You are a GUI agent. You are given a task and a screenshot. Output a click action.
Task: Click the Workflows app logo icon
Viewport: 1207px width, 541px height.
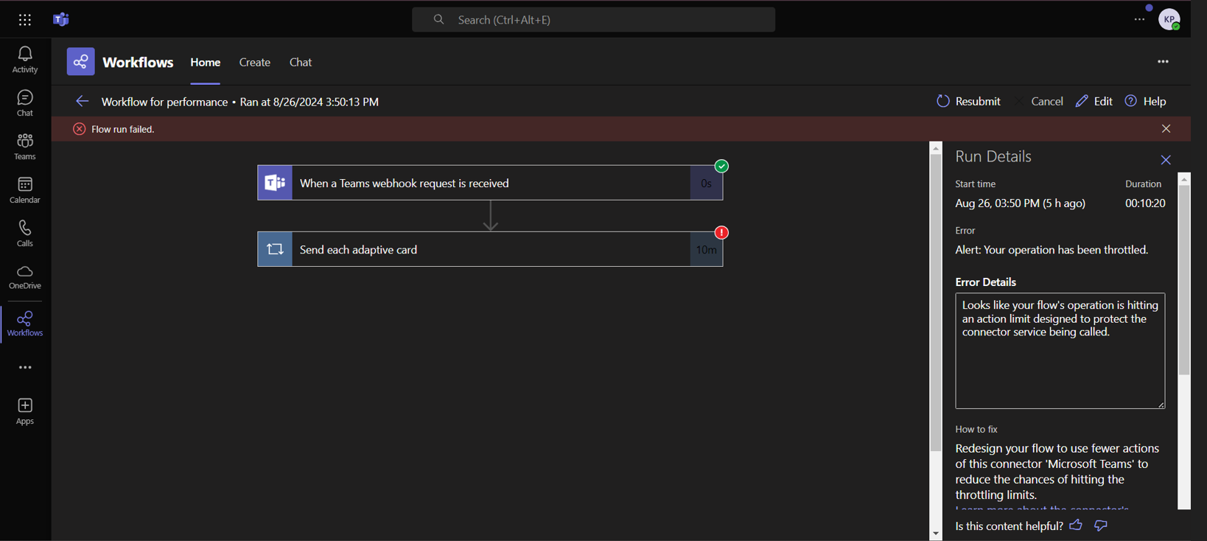[81, 62]
